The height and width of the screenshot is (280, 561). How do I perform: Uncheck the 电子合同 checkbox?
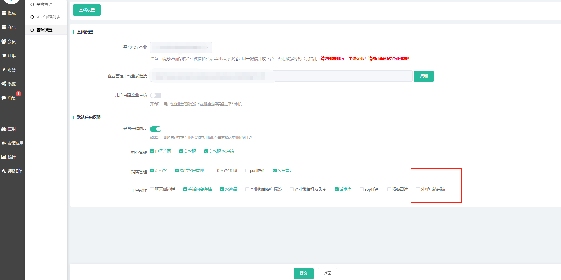coord(152,152)
